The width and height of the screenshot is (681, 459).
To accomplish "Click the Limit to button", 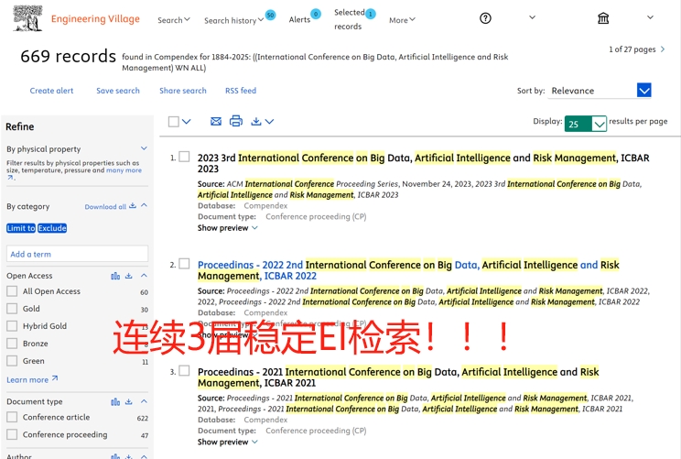I will (21, 228).
